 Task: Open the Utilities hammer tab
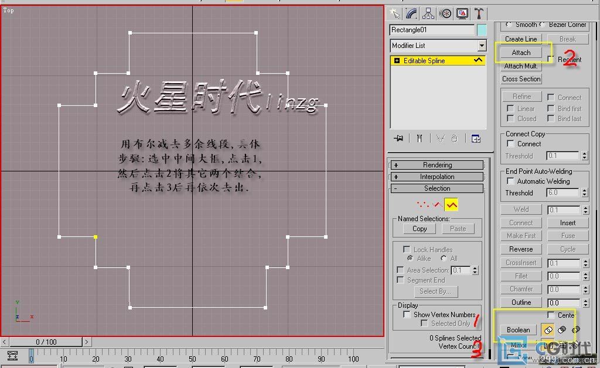coord(479,14)
